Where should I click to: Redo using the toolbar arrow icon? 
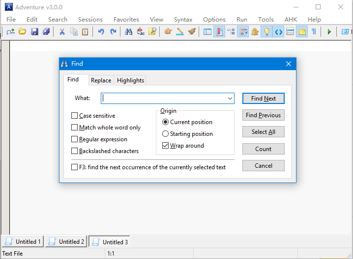pos(113,32)
